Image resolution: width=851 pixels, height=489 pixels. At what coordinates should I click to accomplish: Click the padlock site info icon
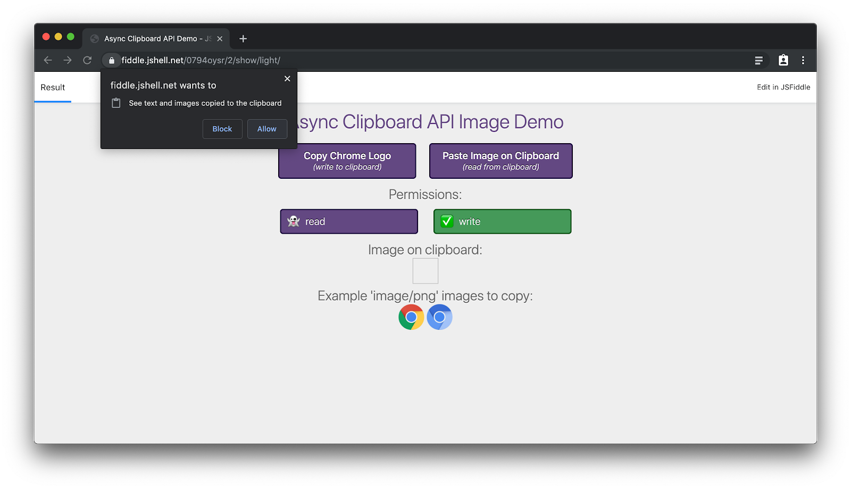pos(112,61)
